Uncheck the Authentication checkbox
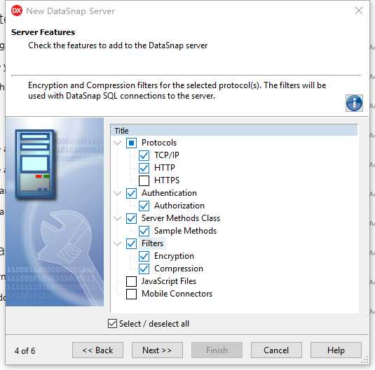 pos(131,193)
